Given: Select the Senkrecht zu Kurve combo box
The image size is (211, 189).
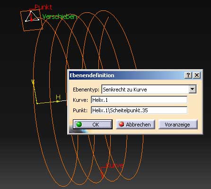Looking at the screenshot, I should click(x=149, y=90).
